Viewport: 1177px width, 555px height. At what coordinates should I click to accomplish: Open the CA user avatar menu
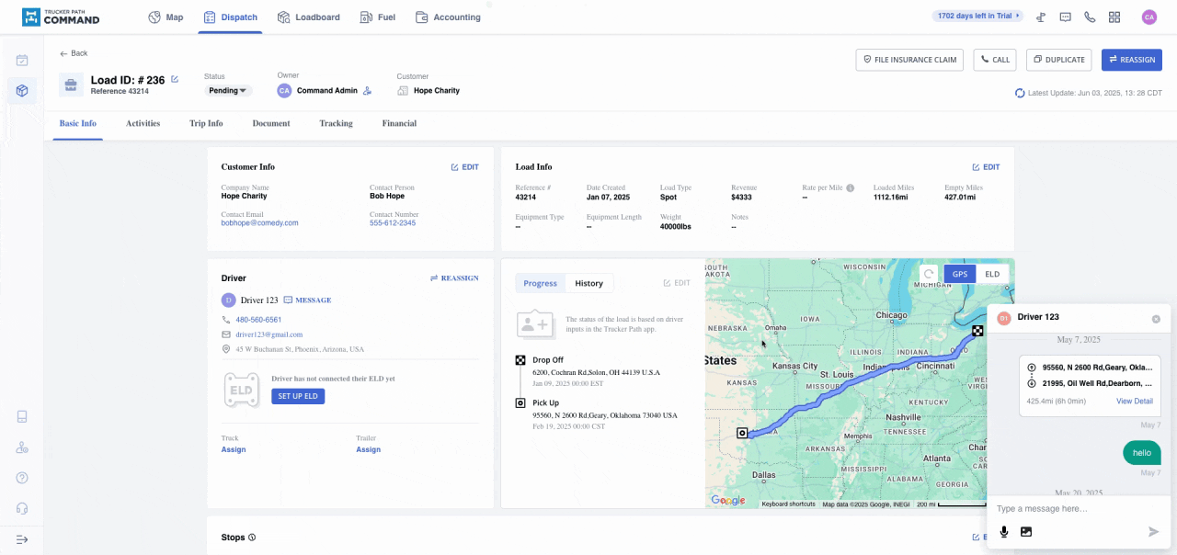coord(1148,17)
